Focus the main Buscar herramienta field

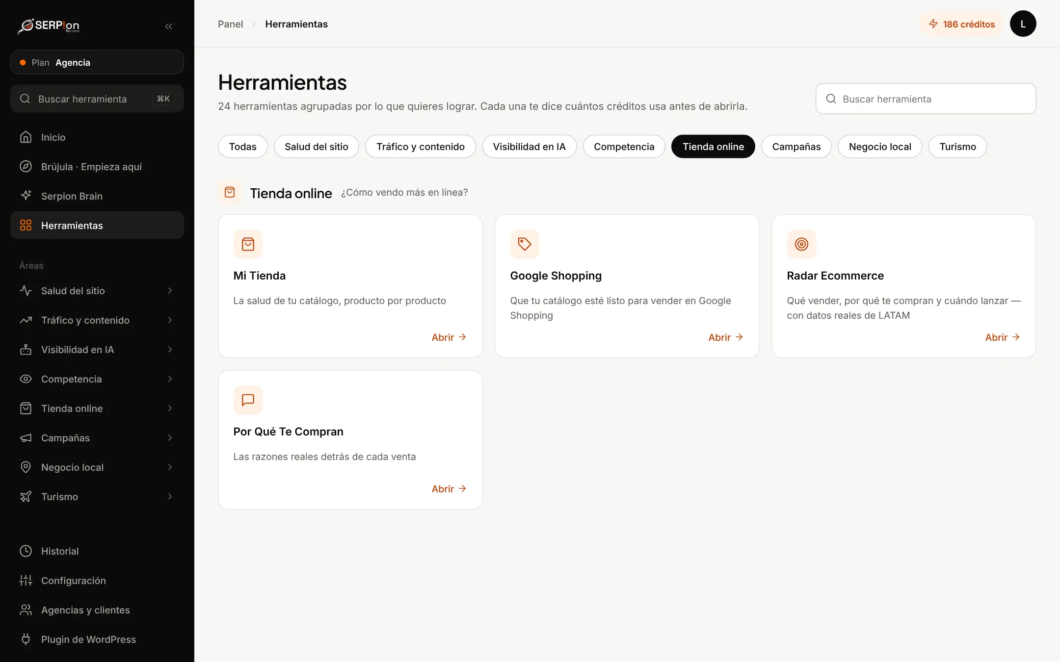(926, 99)
